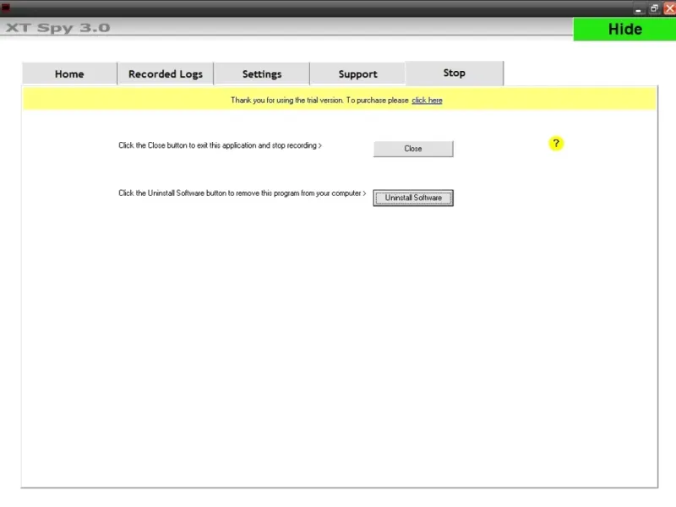Close the window with the red X

coord(669,8)
